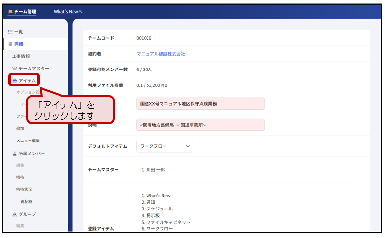Open 追加 under the アイテム section
The width and height of the screenshot is (385, 238).
click(x=20, y=128)
